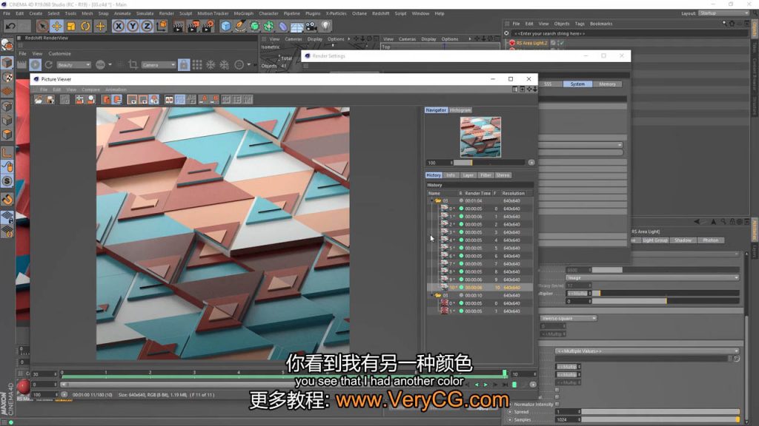Switch to the Histogram tab
The height and width of the screenshot is (426, 759).
[460, 110]
